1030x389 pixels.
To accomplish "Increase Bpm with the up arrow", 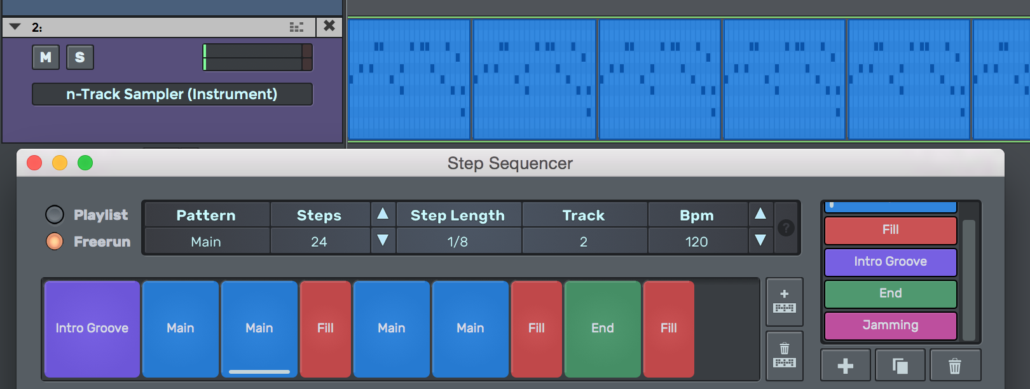I will tap(760, 214).
